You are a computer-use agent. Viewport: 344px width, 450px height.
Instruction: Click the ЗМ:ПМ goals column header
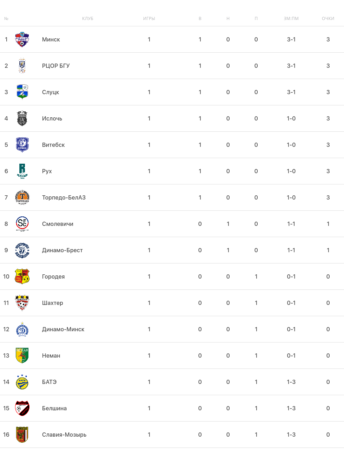pos(291,19)
